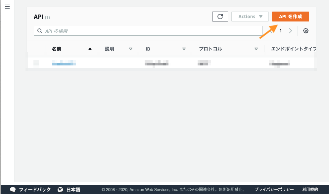Select page number 1
Screen dimensions: 329x194
point(281,31)
